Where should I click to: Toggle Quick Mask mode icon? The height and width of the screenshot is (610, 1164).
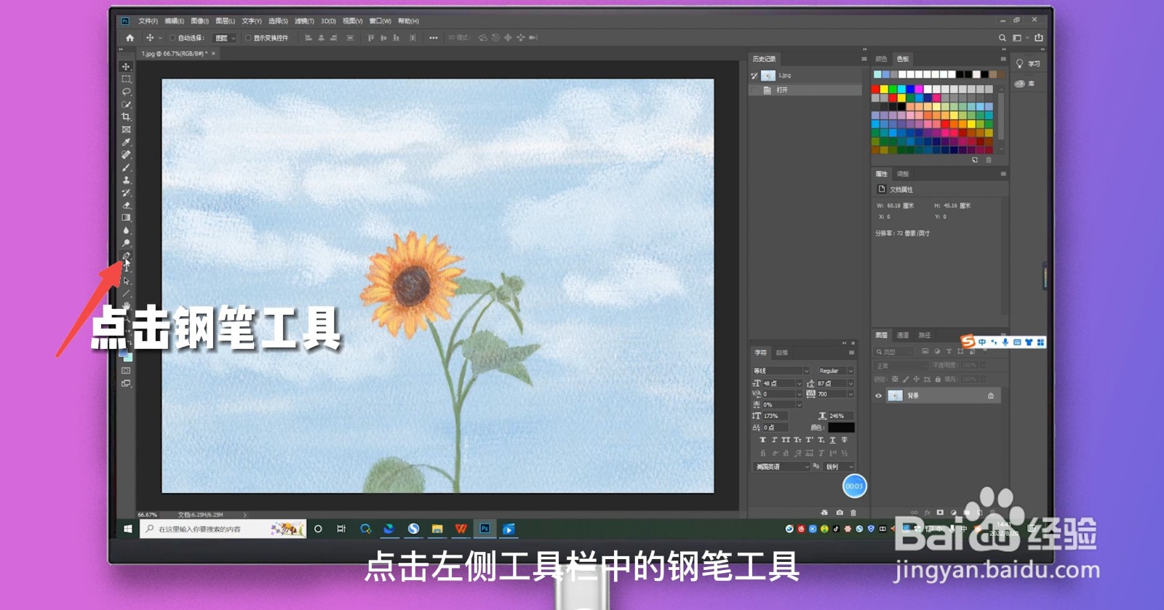[126, 370]
